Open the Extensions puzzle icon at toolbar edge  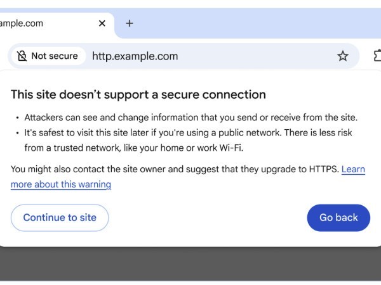[377, 56]
